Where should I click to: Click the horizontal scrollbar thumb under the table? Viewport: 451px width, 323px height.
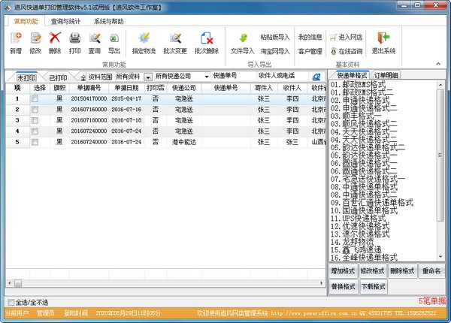(18, 283)
